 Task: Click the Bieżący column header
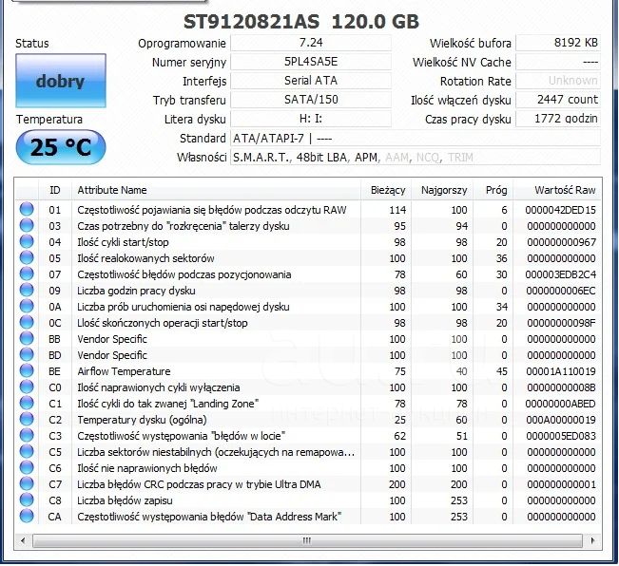[x=386, y=190]
